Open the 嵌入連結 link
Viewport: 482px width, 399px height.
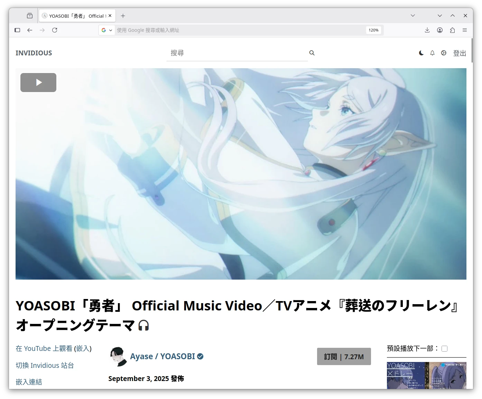[x=29, y=382]
